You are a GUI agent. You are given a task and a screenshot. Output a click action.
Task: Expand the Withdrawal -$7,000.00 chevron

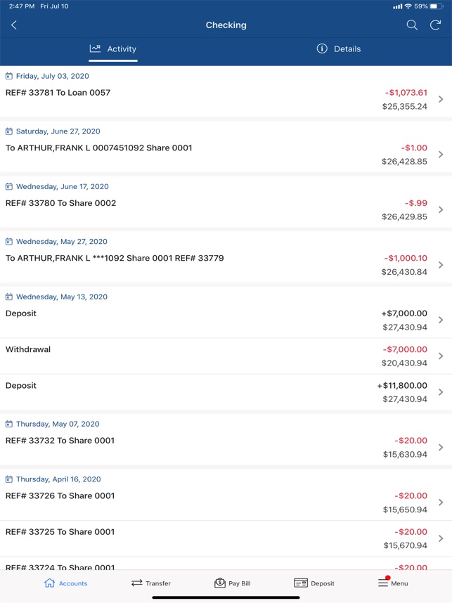(441, 356)
